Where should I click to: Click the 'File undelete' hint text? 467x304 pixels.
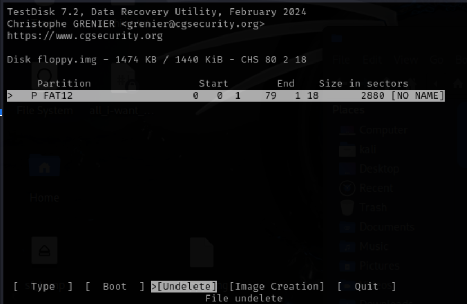pos(244,298)
